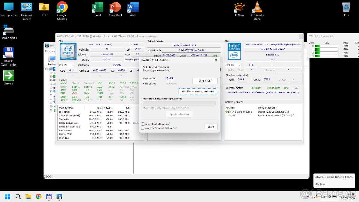The width and height of the screenshot is (359, 202).
Task: Click 'Operační bod' column header
Action: click(x=71, y=108)
